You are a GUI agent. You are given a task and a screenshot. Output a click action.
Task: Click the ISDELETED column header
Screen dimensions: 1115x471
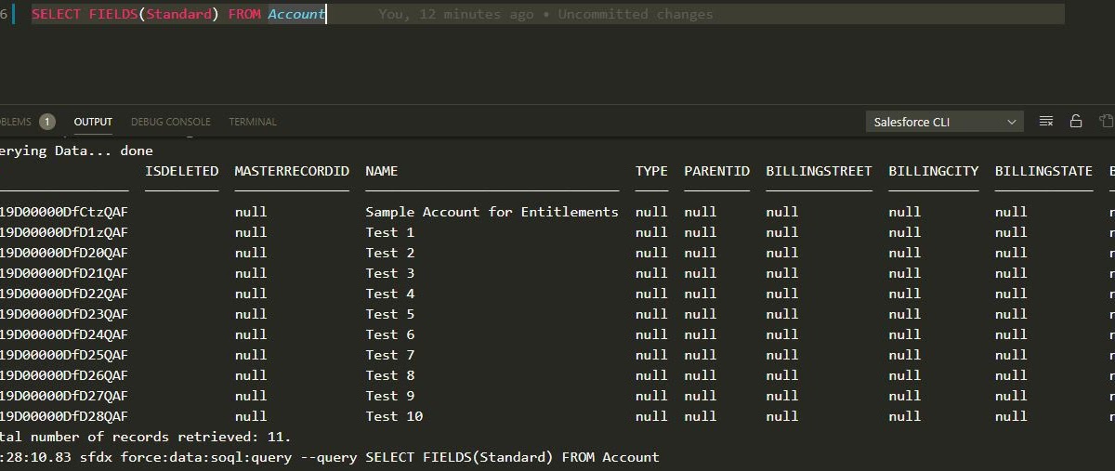click(182, 171)
